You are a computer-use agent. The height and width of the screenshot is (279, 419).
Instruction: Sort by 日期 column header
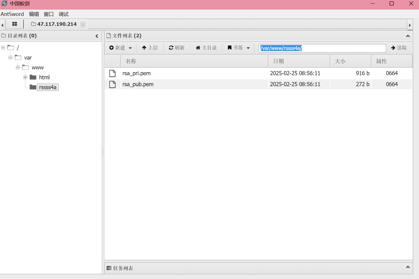[299, 61]
